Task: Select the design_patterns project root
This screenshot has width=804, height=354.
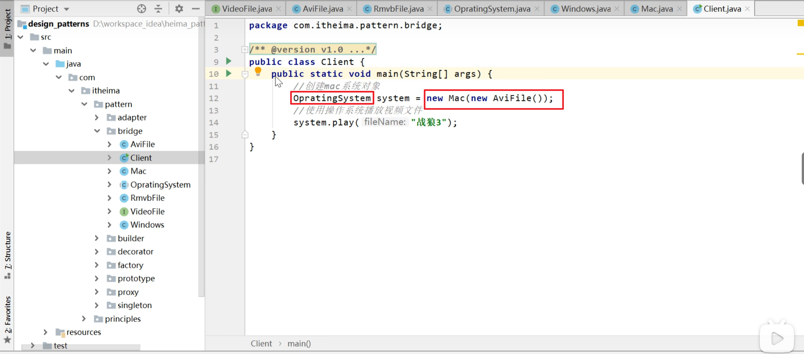Action: point(59,24)
